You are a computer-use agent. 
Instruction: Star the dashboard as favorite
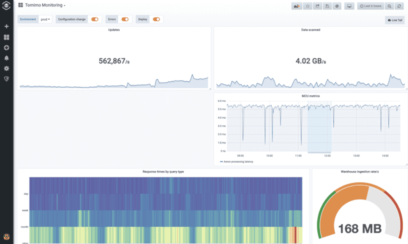(x=307, y=6)
